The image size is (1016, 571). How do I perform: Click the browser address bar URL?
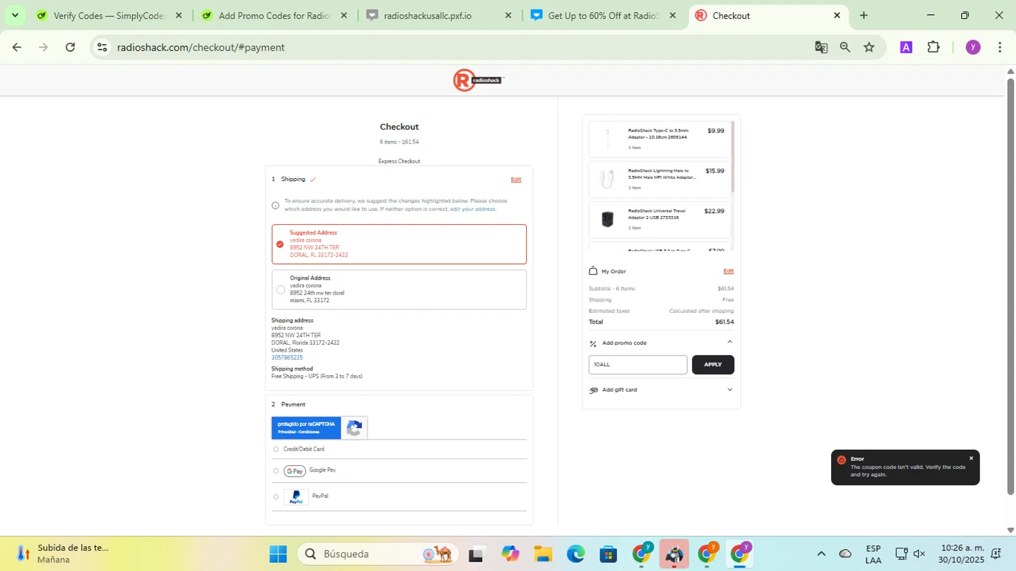[x=200, y=47]
